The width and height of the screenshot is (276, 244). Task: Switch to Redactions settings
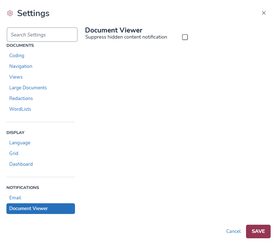21,98
